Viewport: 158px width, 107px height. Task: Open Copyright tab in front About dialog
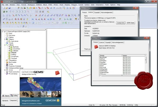pos(108,42)
